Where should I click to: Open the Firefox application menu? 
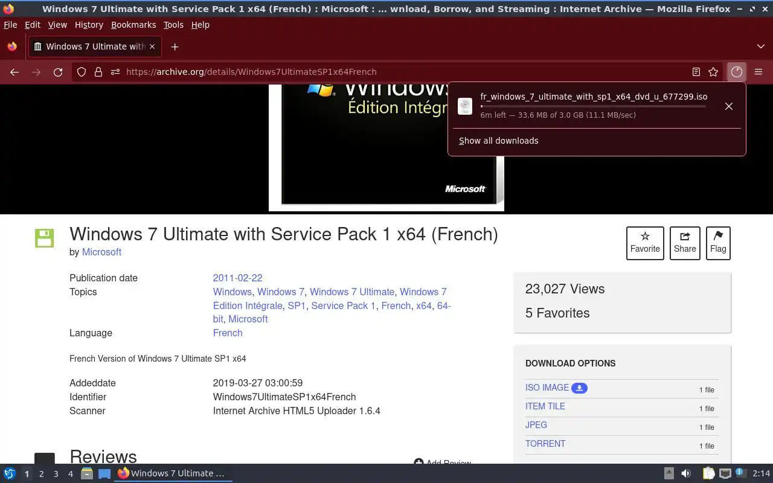(759, 72)
